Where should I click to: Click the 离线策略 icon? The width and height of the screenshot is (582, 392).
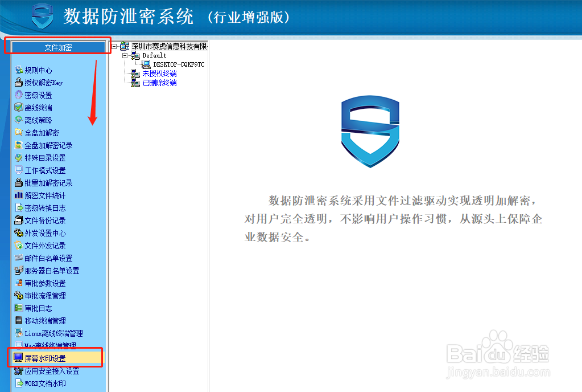click(x=19, y=120)
